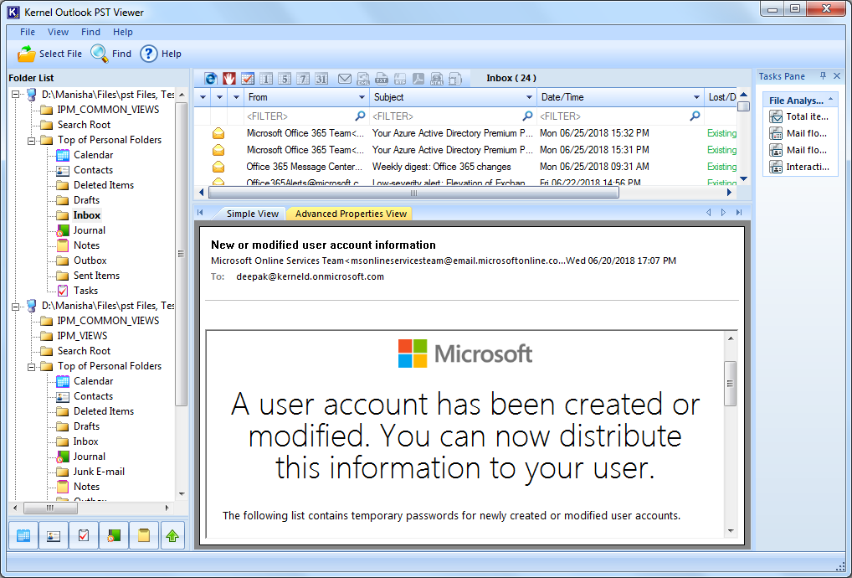Screen dimensions: 852x578
Task: Pin the Tasks Pane
Action: tap(823, 76)
